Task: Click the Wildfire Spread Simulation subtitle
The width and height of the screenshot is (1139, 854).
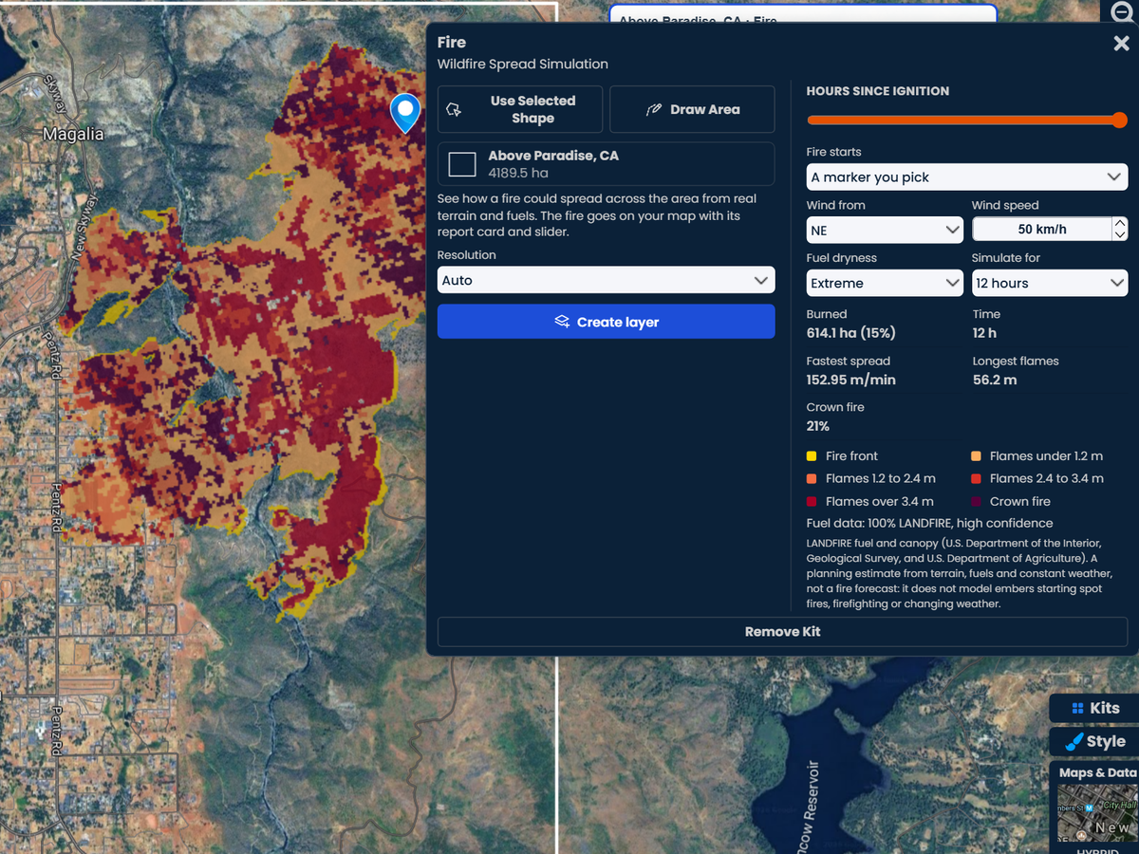Action: [x=523, y=65]
